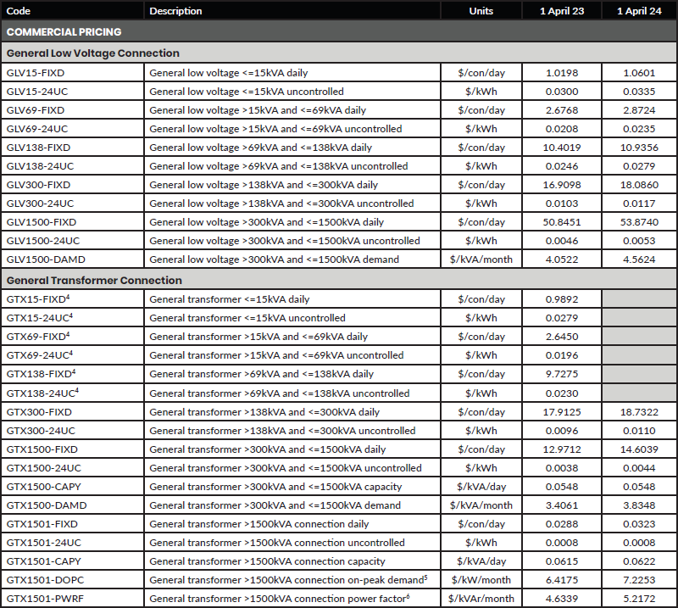
Task: Select 'General transformer >1500kVA connection power factor'
Action: coord(278,599)
